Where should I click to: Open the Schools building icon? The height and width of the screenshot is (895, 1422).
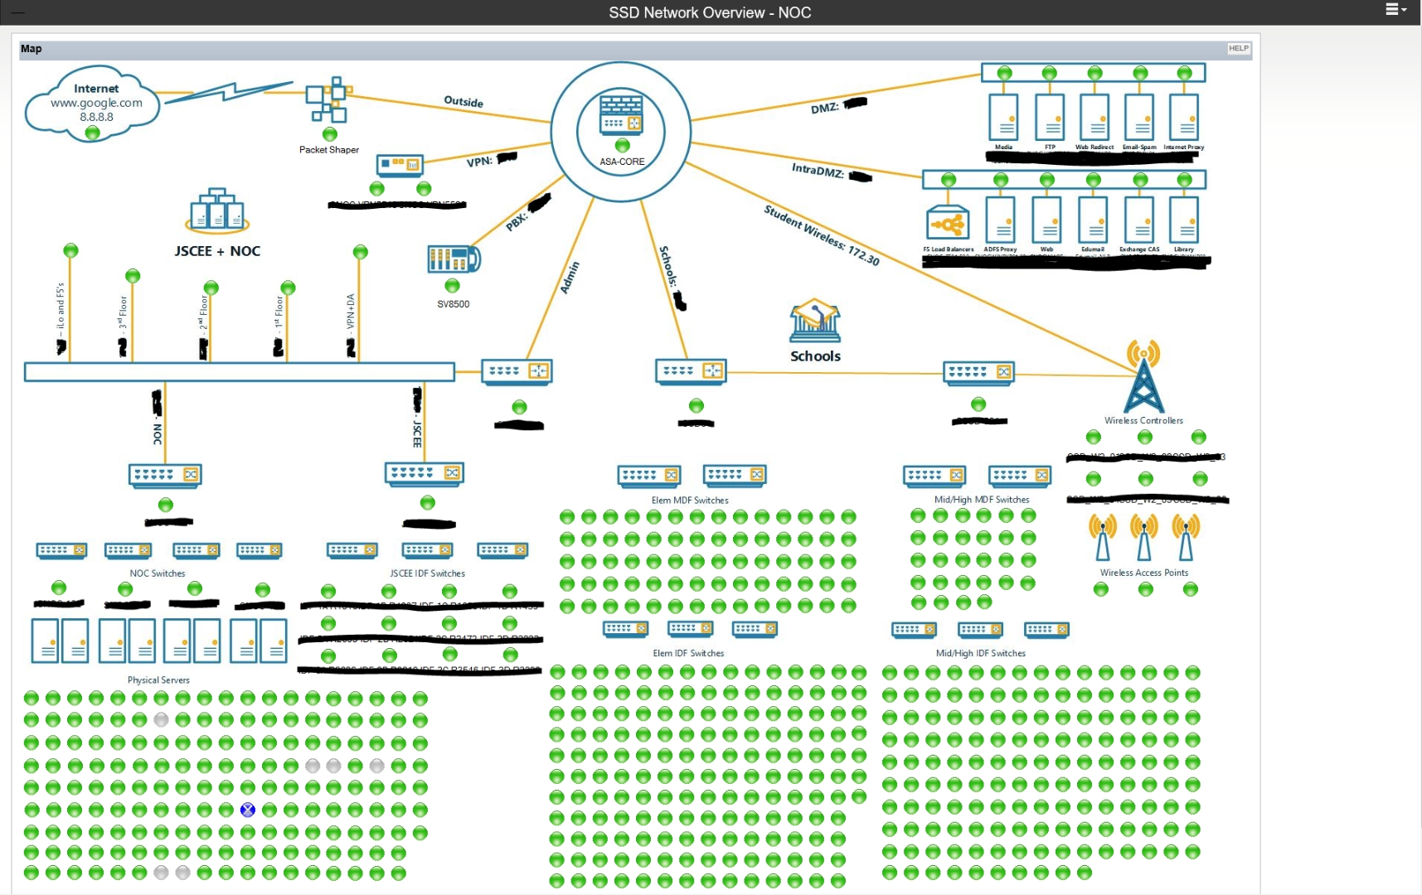pyautogui.click(x=815, y=321)
